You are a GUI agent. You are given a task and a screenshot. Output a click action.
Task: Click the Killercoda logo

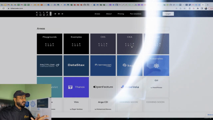tap(44, 14)
